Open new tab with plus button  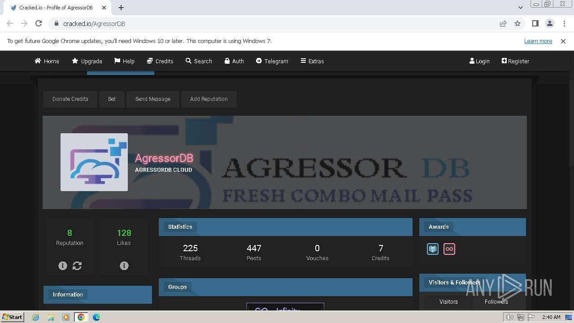(x=121, y=8)
